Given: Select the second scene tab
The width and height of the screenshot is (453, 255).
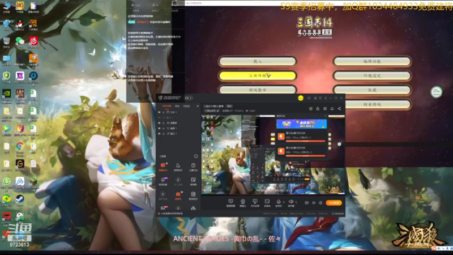Looking at the screenshot, I should tap(177, 106).
